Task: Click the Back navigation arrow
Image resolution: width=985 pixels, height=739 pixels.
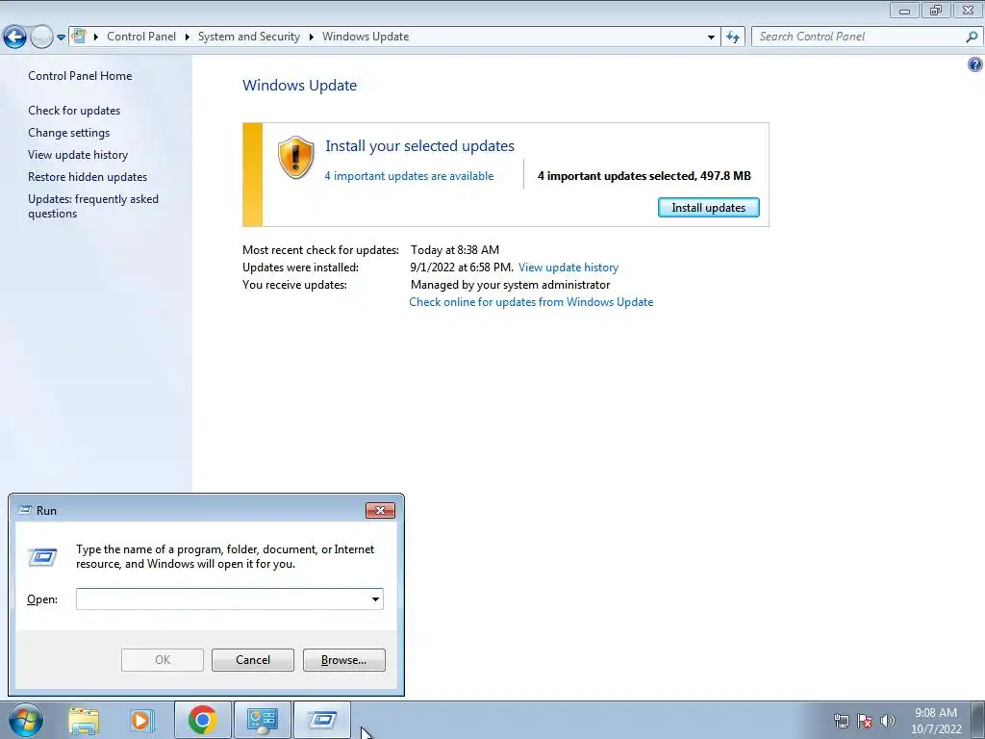Action: click(x=15, y=38)
